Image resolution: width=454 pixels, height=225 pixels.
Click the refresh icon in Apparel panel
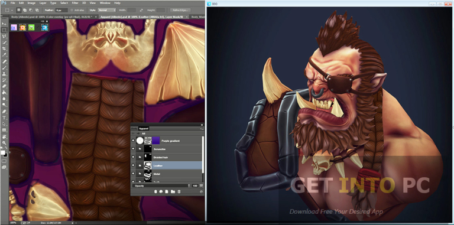pos(201,192)
